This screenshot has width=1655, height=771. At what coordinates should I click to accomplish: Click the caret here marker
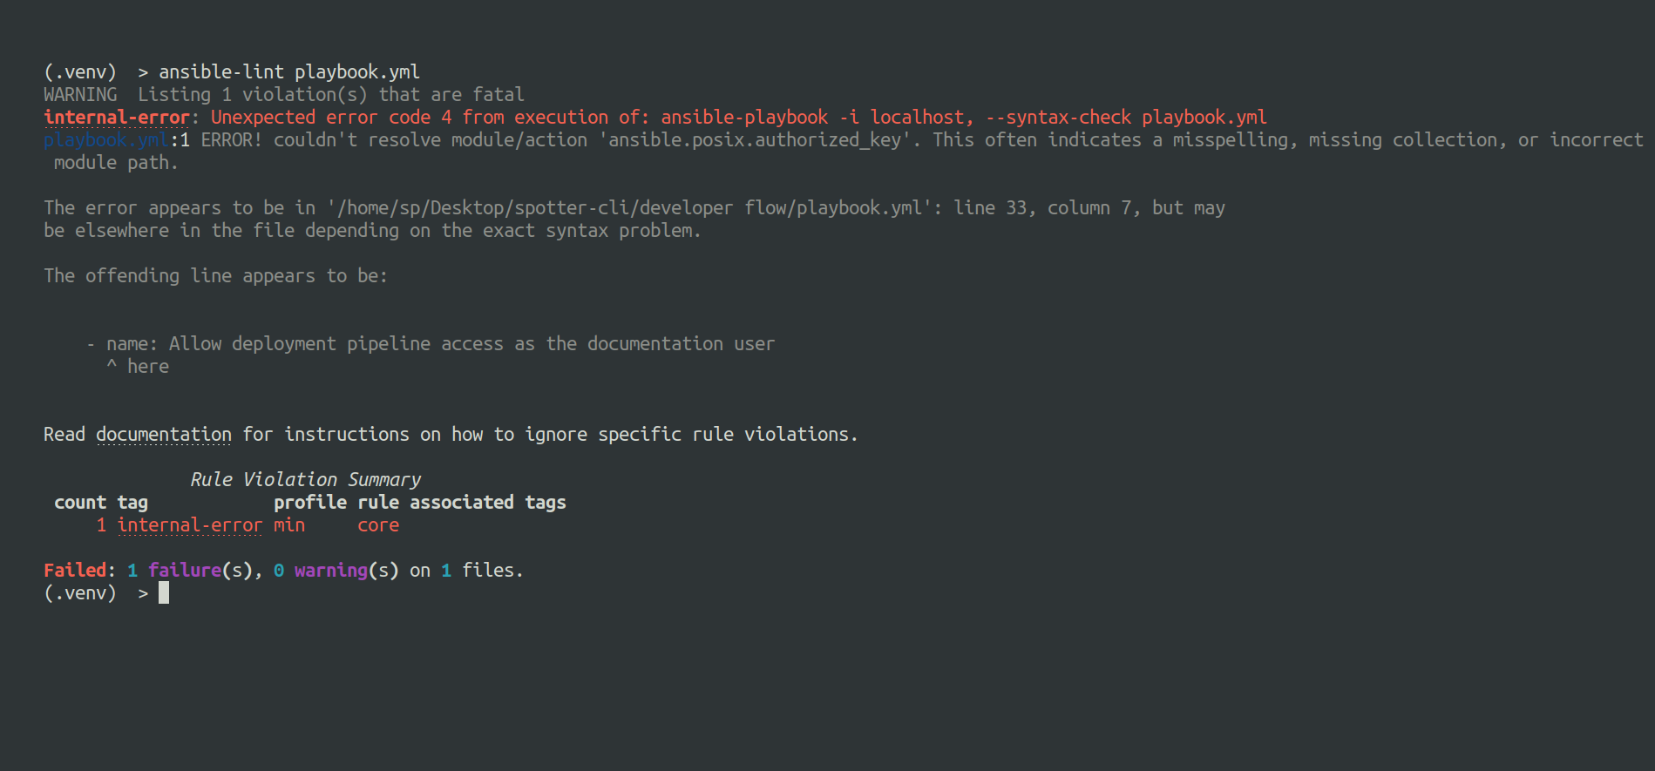point(138,367)
